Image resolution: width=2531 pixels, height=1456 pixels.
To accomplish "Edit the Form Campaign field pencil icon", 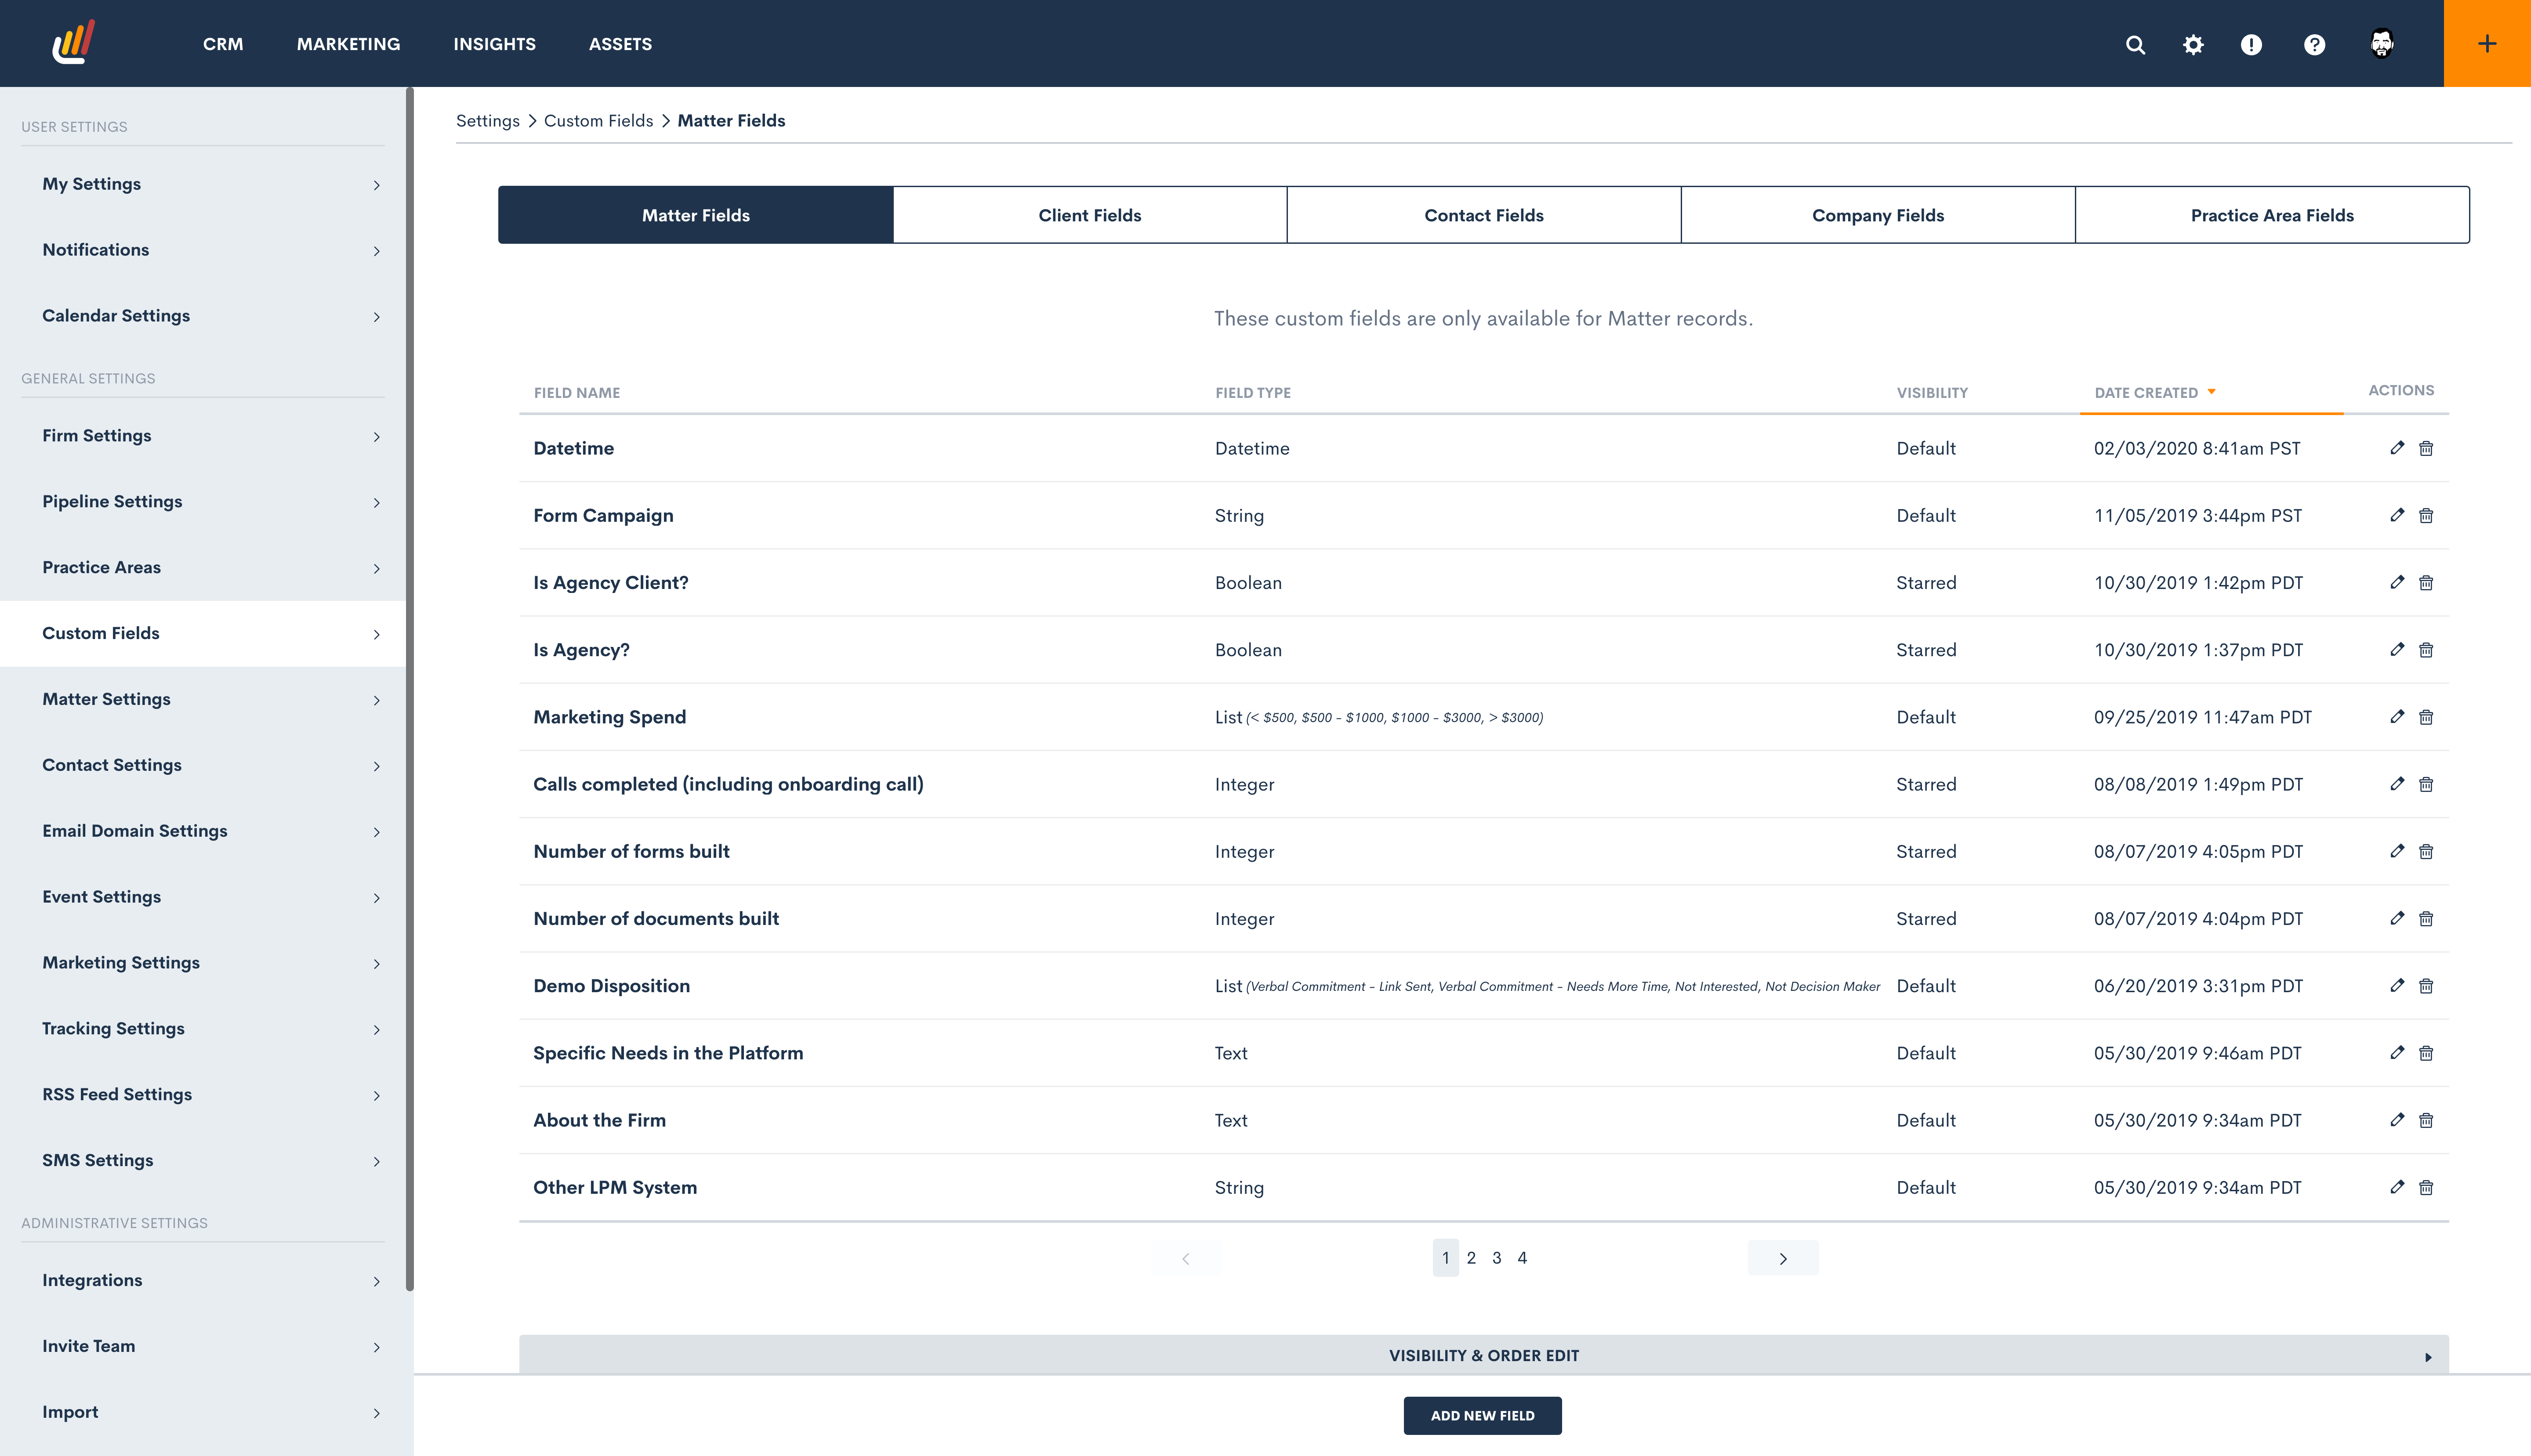I will (2397, 515).
